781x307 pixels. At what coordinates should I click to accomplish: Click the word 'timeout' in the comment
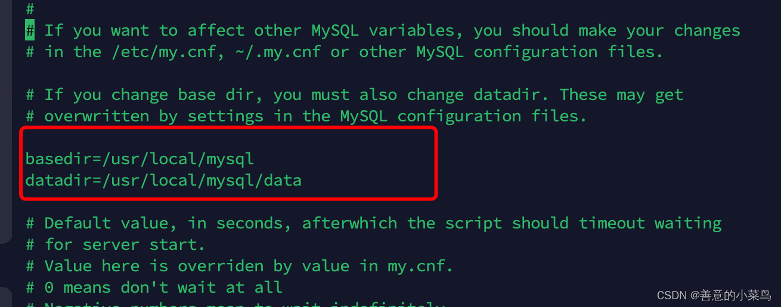point(612,223)
